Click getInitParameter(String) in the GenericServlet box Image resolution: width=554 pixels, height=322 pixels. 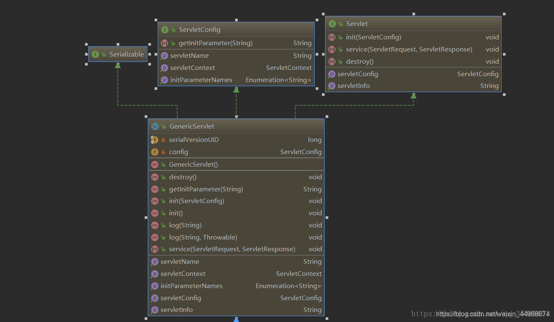tap(206, 189)
